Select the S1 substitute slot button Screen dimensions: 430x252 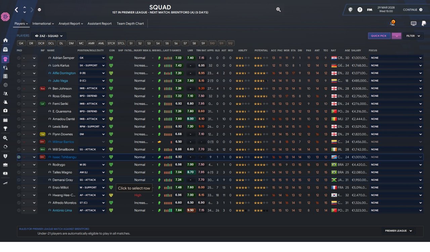click(131, 43)
